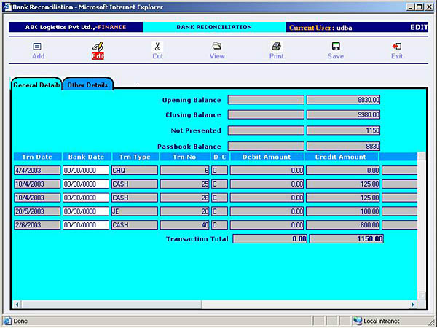Viewport: 437px width, 328px height.
Task: Click the Transaction Total credit 1150.00
Action: [x=347, y=239]
